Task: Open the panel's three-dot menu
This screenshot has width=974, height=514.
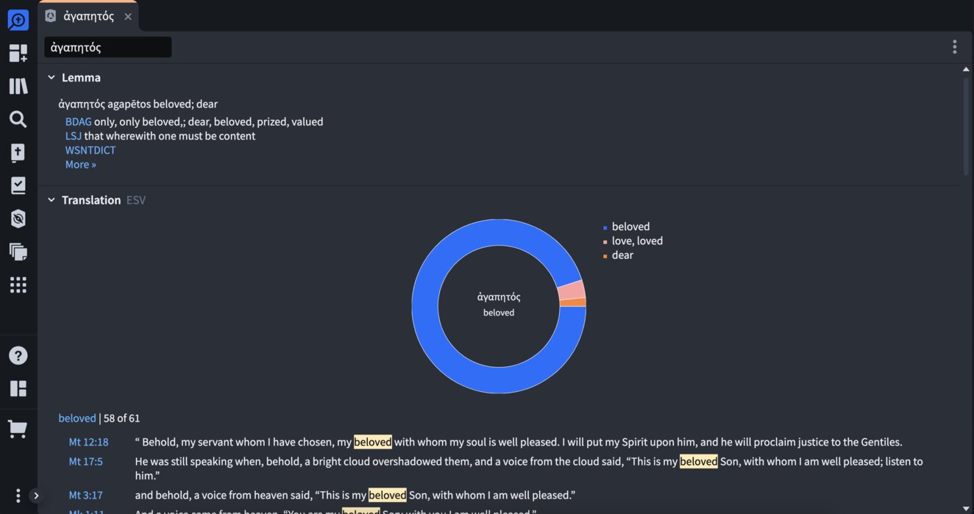Action: pyautogui.click(x=954, y=47)
